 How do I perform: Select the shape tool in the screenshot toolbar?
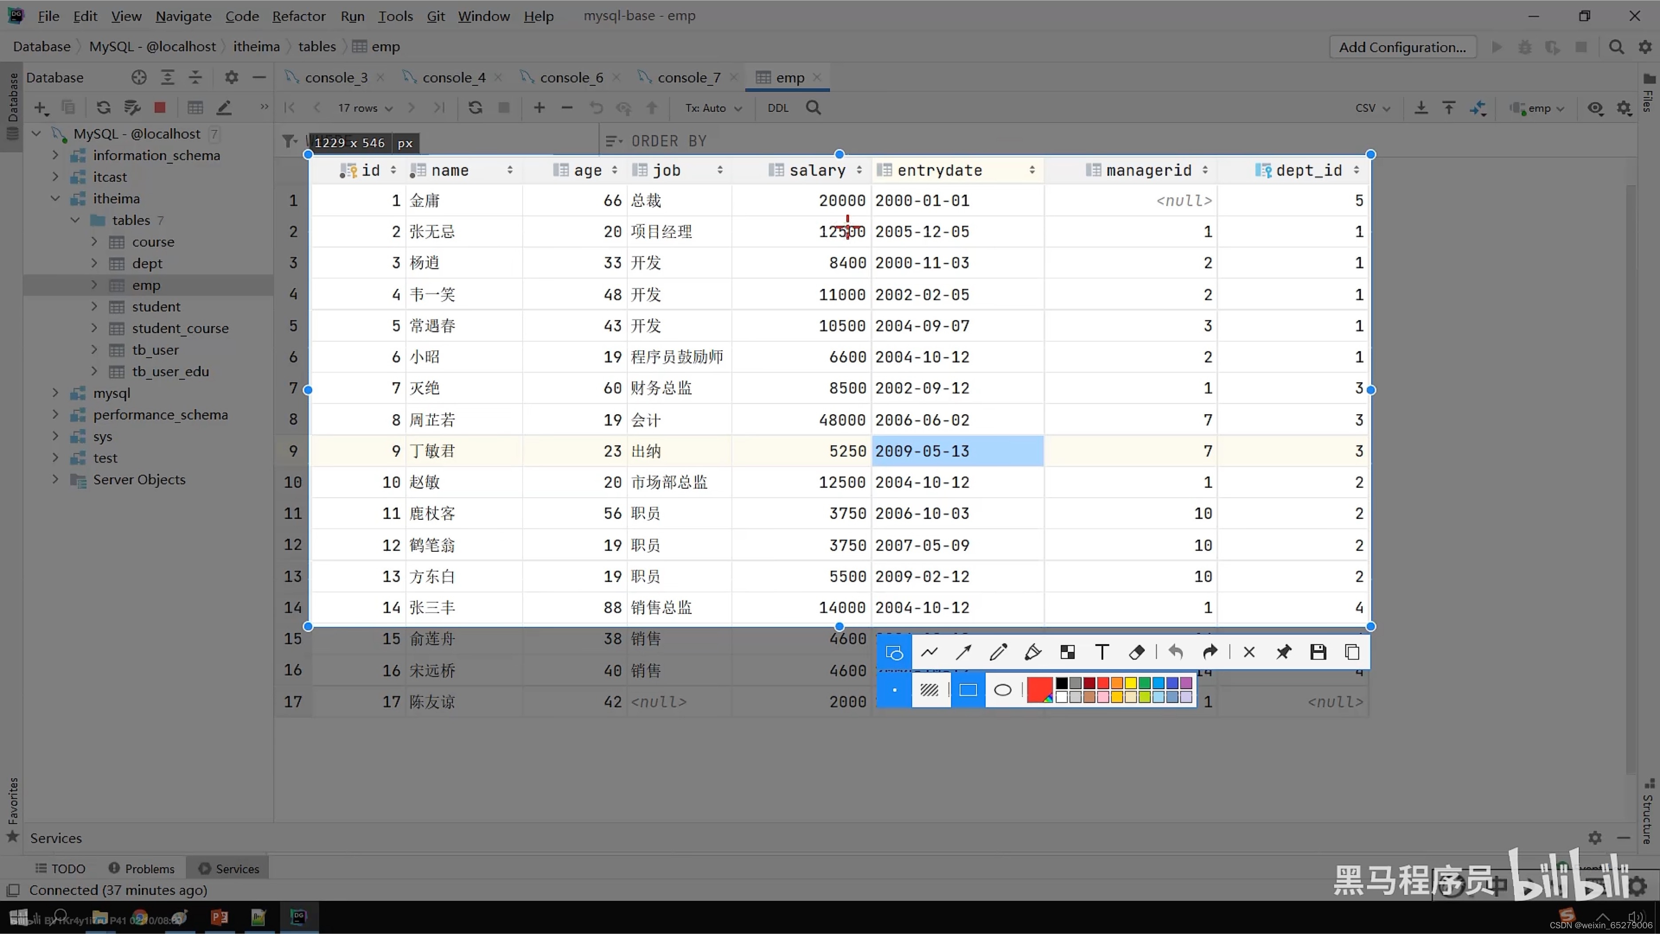tap(894, 652)
